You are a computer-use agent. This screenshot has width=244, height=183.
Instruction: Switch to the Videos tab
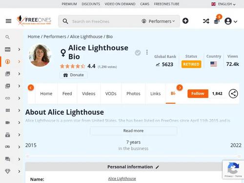(89, 94)
